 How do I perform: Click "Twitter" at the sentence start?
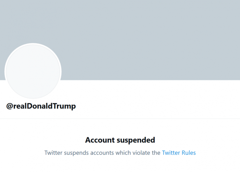53,152
